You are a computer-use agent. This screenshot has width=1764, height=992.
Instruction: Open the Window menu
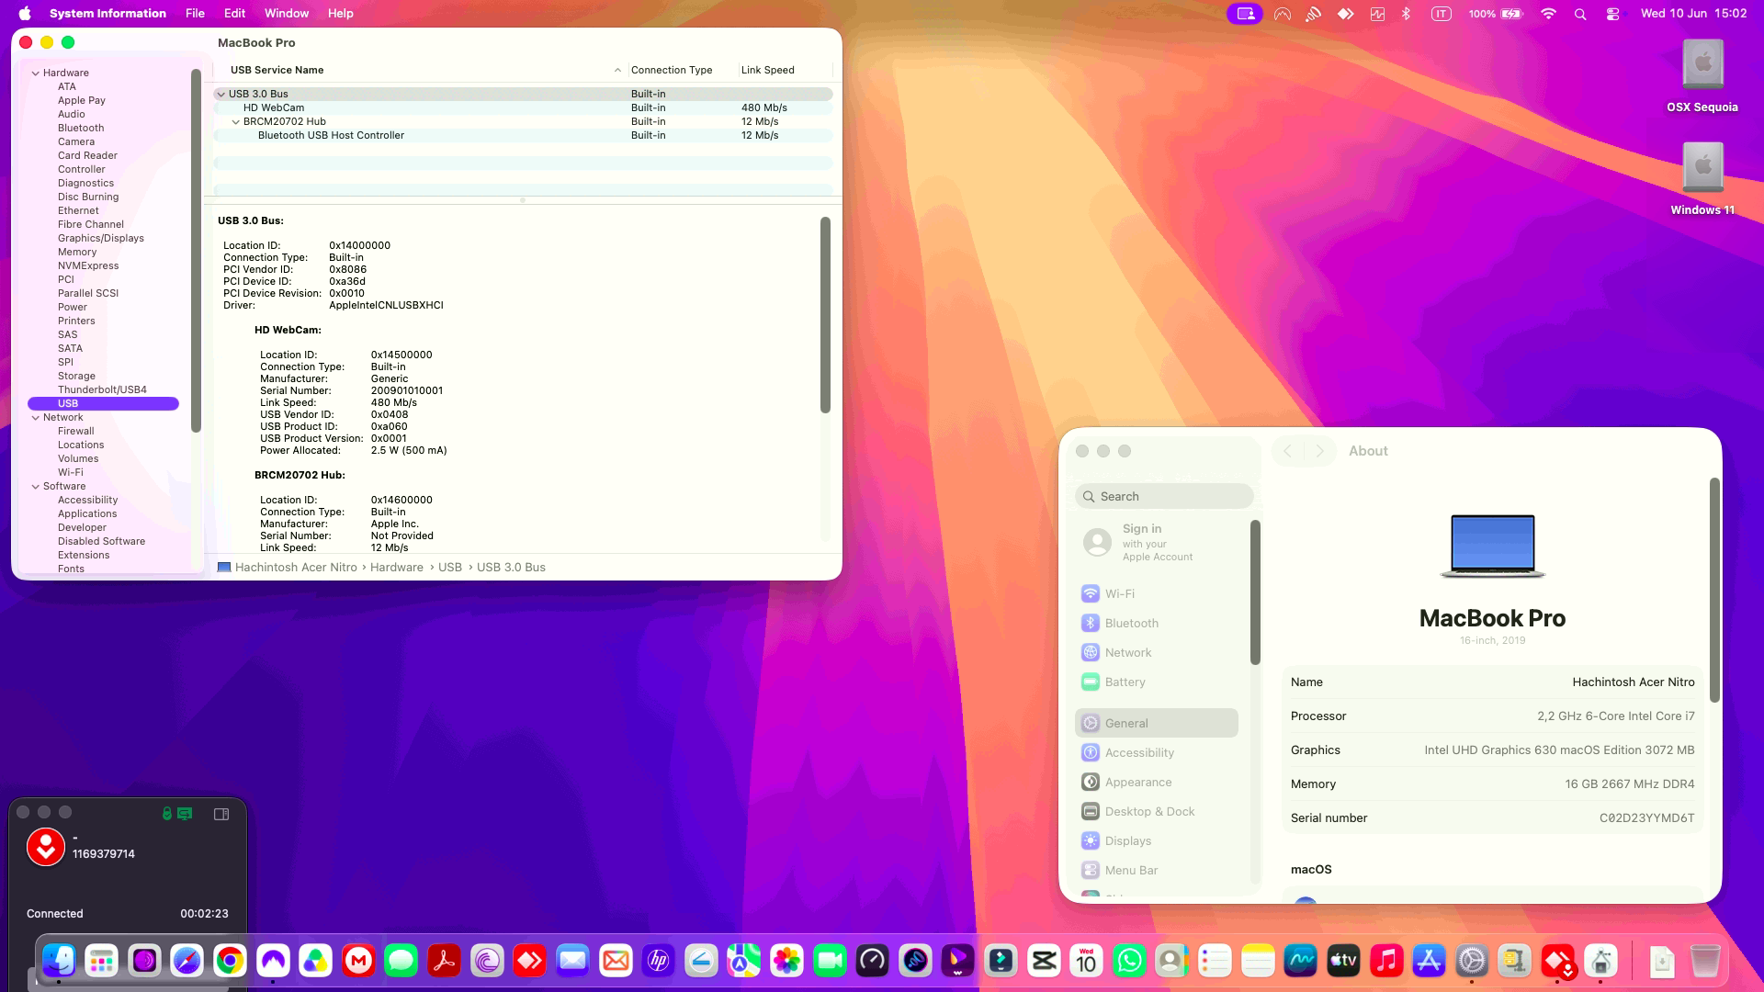(x=287, y=14)
